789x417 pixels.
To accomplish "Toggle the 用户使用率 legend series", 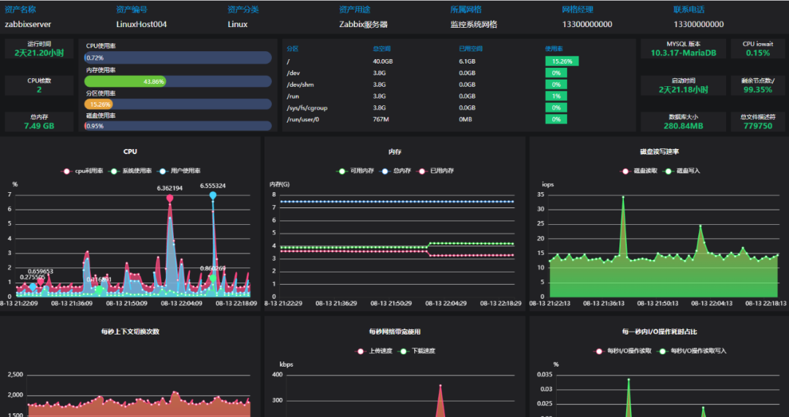I will pos(179,171).
